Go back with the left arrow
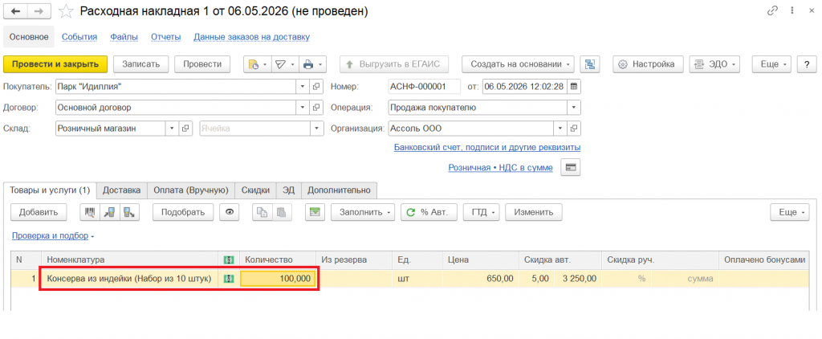 click(x=15, y=11)
